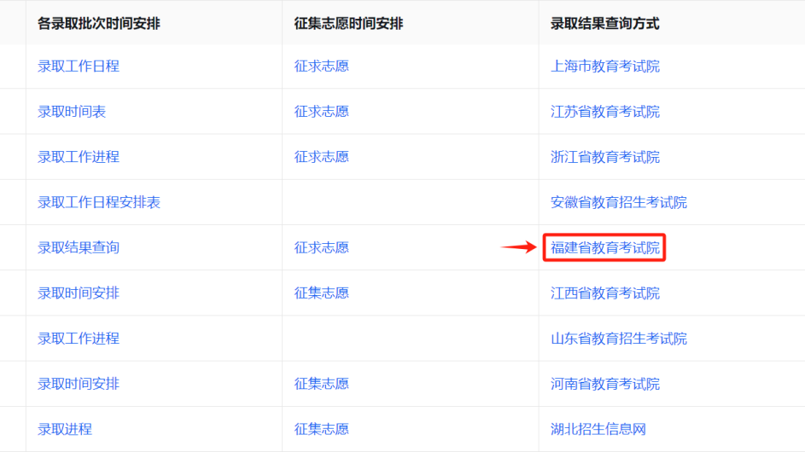Click 征集志愿 in the 河南省 row
This screenshot has width=805, height=452.
[321, 384]
